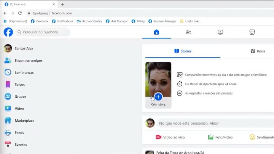Click the Criar story photo thumbnail
Screen dimensions: 274x154
click(158, 79)
